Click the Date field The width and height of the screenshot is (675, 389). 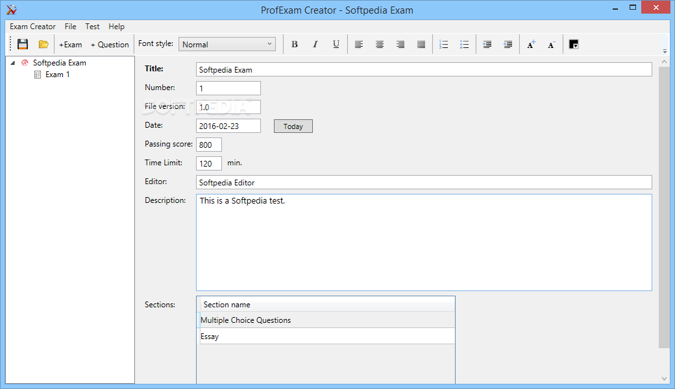click(228, 126)
